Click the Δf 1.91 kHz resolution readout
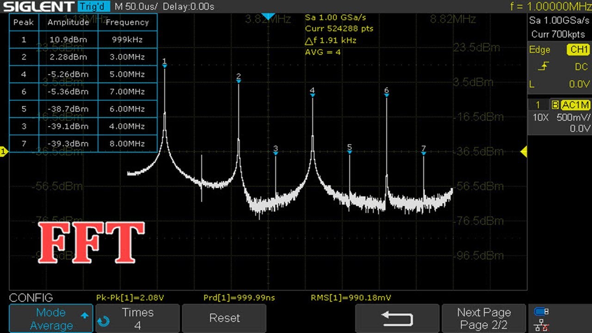Viewport: 592px width, 333px height. click(x=330, y=41)
